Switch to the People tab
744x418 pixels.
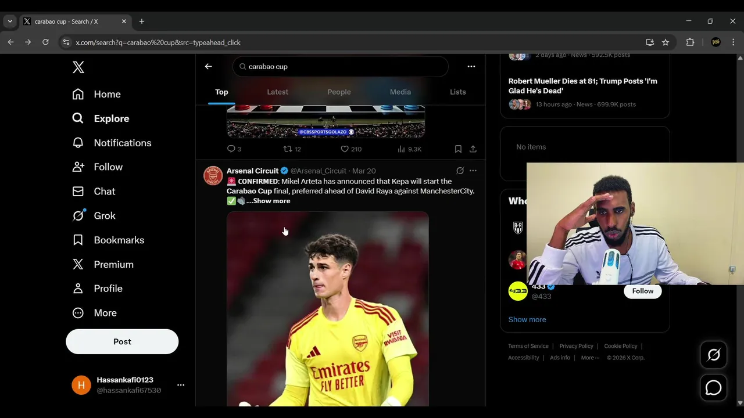(339, 92)
